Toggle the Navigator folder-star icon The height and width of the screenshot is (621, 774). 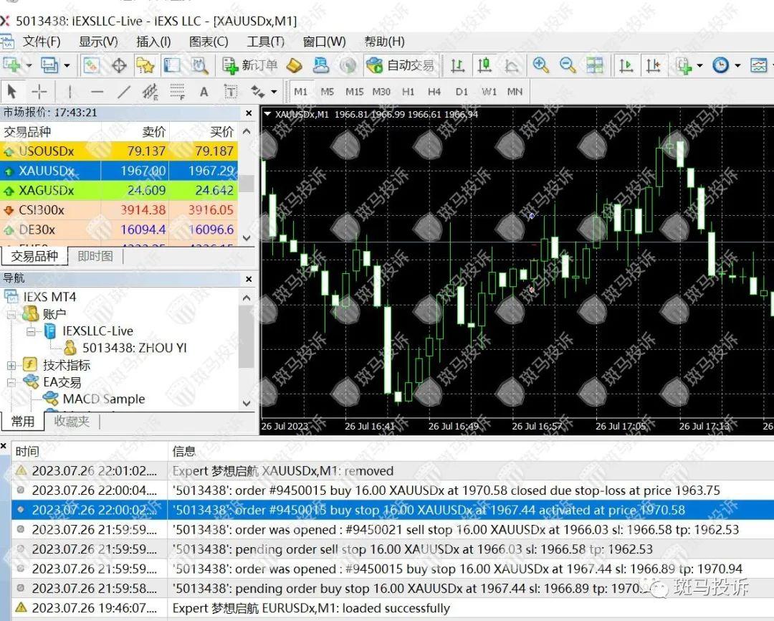pos(145,65)
